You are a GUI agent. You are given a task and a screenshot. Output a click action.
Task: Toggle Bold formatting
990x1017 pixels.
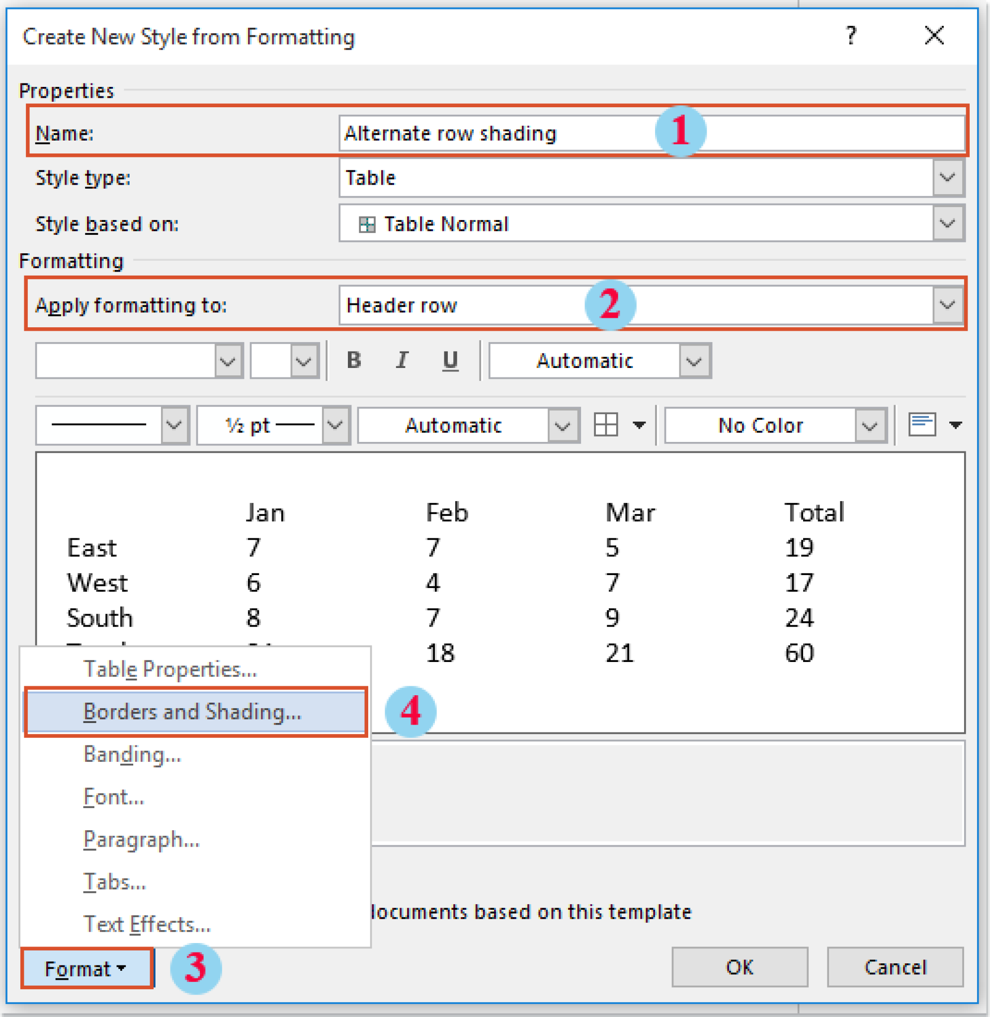[353, 361]
